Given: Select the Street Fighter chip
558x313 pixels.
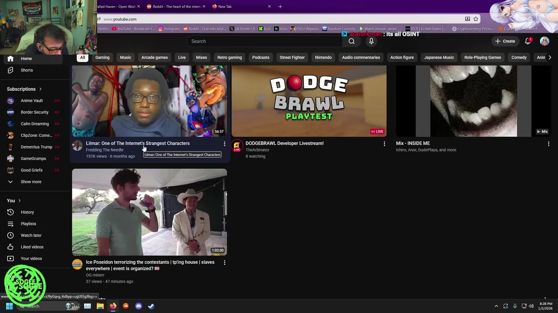Looking at the screenshot, I should [292, 57].
